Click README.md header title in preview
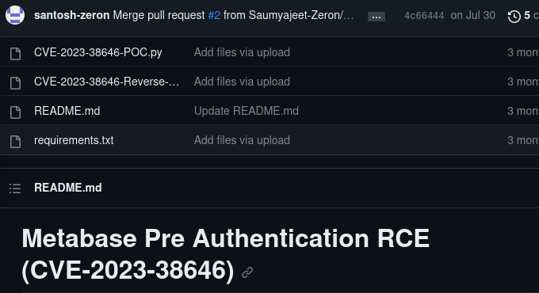The image size is (539, 293). (68, 188)
